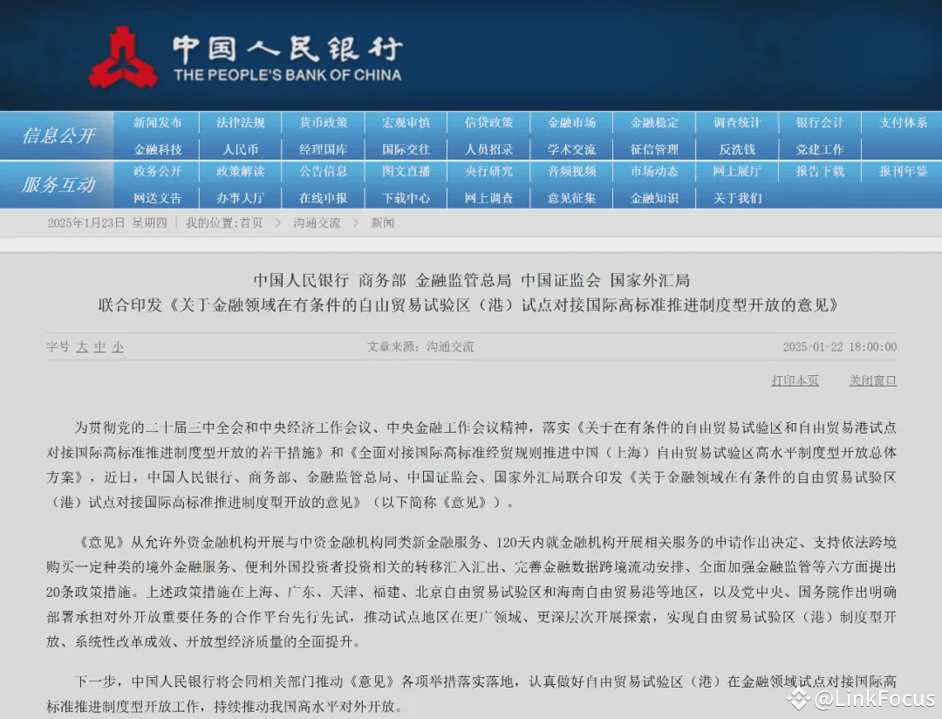Click the 关闭窗口 close window link
The image size is (942, 719).
click(x=871, y=380)
